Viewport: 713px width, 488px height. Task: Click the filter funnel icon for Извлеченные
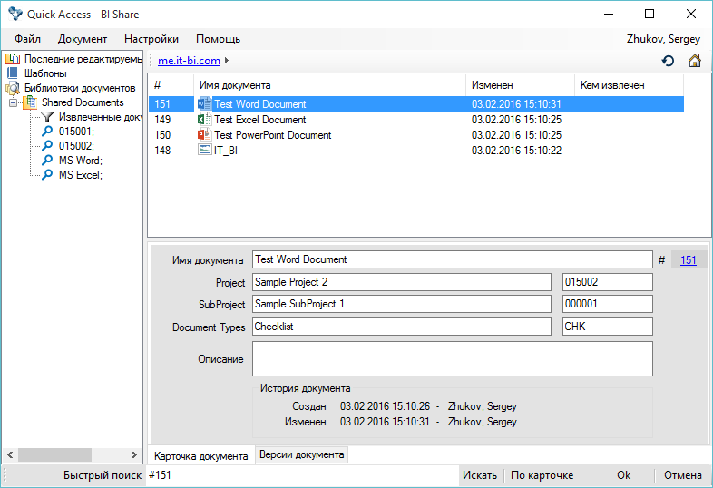point(47,117)
